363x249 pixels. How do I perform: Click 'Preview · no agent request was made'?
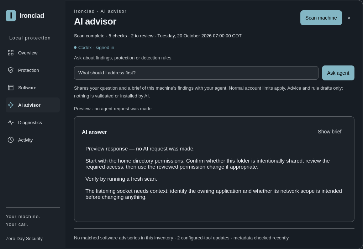tap(113, 109)
